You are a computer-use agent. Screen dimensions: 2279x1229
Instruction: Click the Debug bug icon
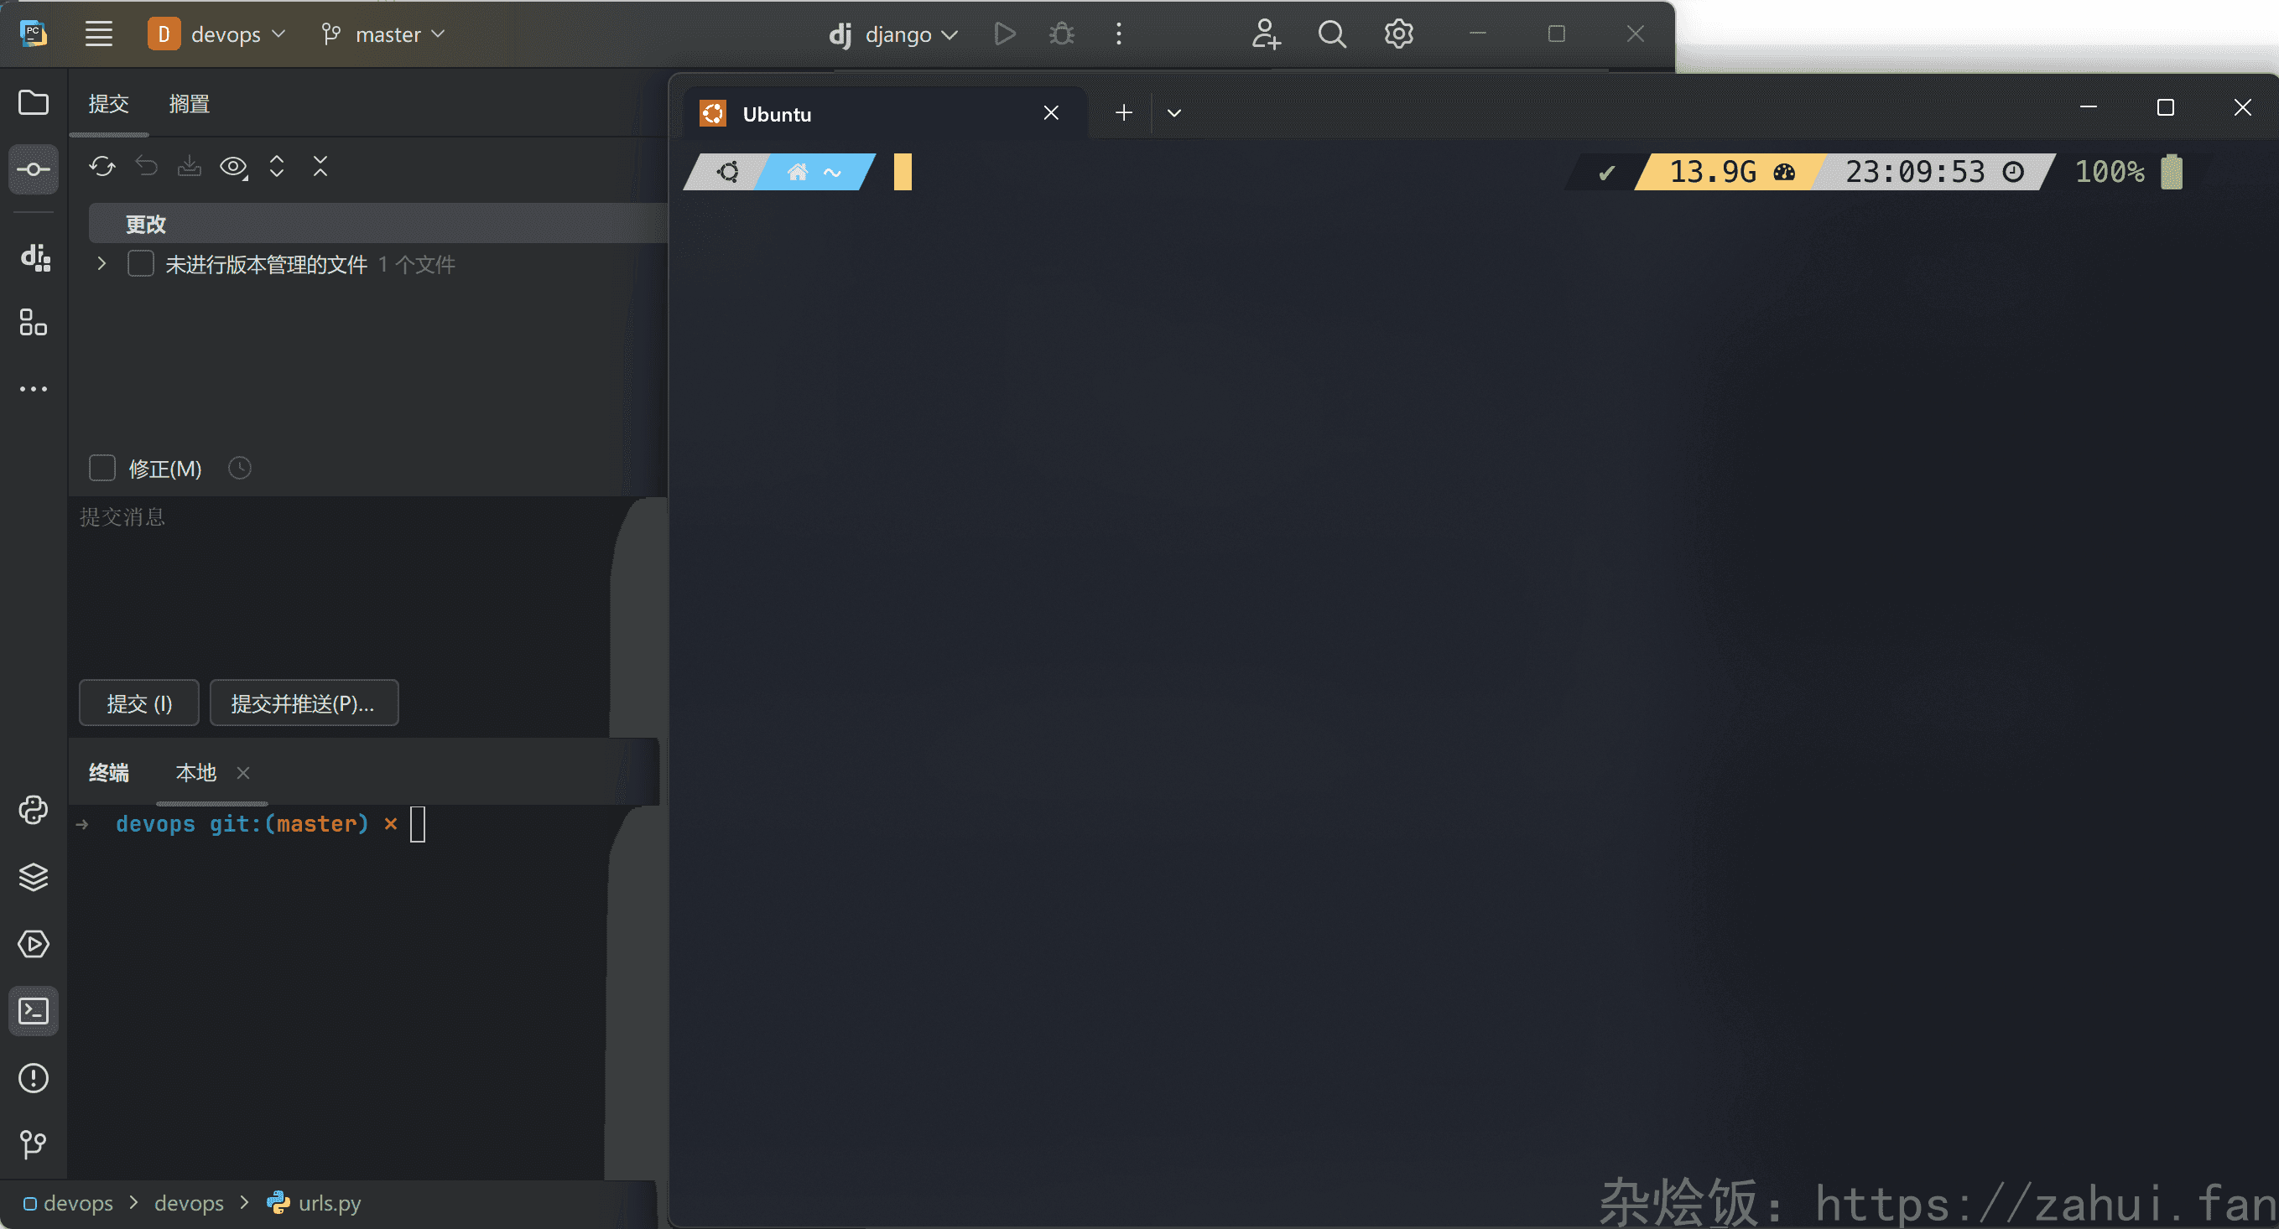[x=1062, y=34]
